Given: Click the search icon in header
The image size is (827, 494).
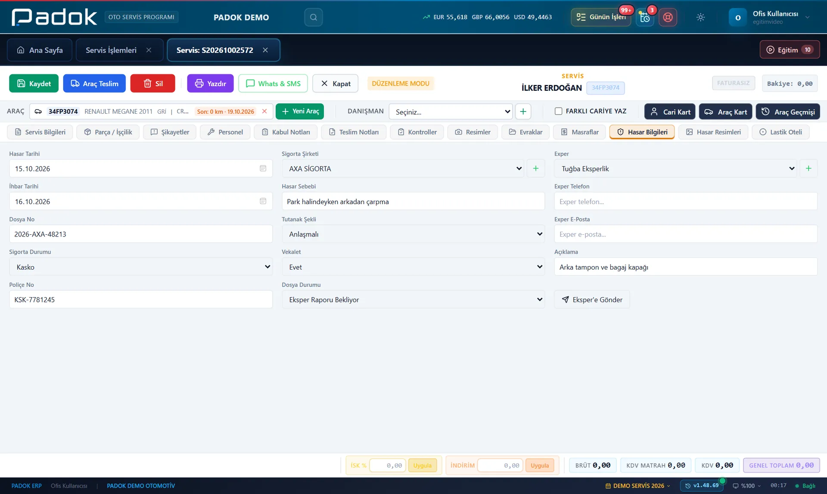Looking at the screenshot, I should (313, 17).
